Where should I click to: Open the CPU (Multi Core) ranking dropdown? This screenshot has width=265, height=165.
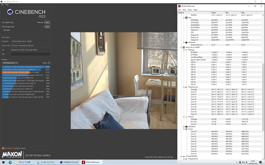point(10,63)
